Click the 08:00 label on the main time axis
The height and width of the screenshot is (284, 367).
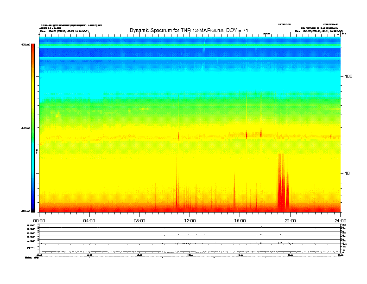point(139,221)
